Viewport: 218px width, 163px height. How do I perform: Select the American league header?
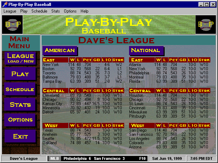point(60,50)
